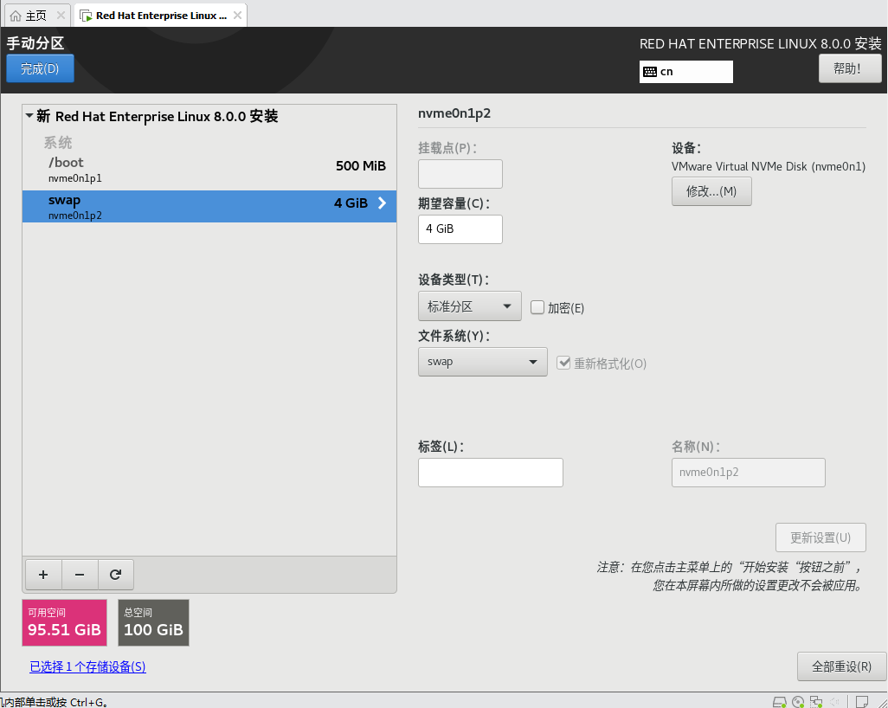The height and width of the screenshot is (708, 888).
Task: Click the keyboard layout icon beside cn
Action: click(x=650, y=72)
